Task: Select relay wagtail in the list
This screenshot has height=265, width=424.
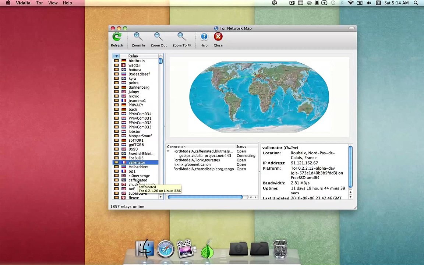Action: tap(135, 65)
